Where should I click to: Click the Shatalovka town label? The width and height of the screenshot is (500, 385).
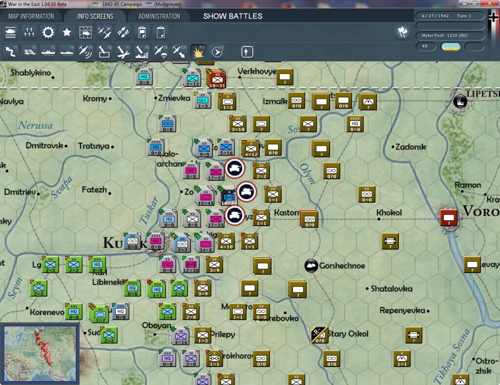click(391, 289)
